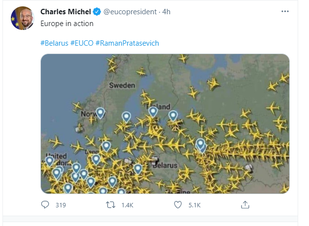Open the tweet's three-dot more menu
This screenshot has width=309, height=226.
tap(285, 11)
